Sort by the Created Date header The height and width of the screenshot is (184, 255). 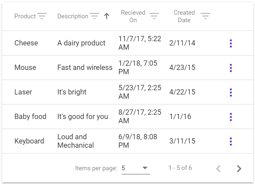[x=184, y=16]
